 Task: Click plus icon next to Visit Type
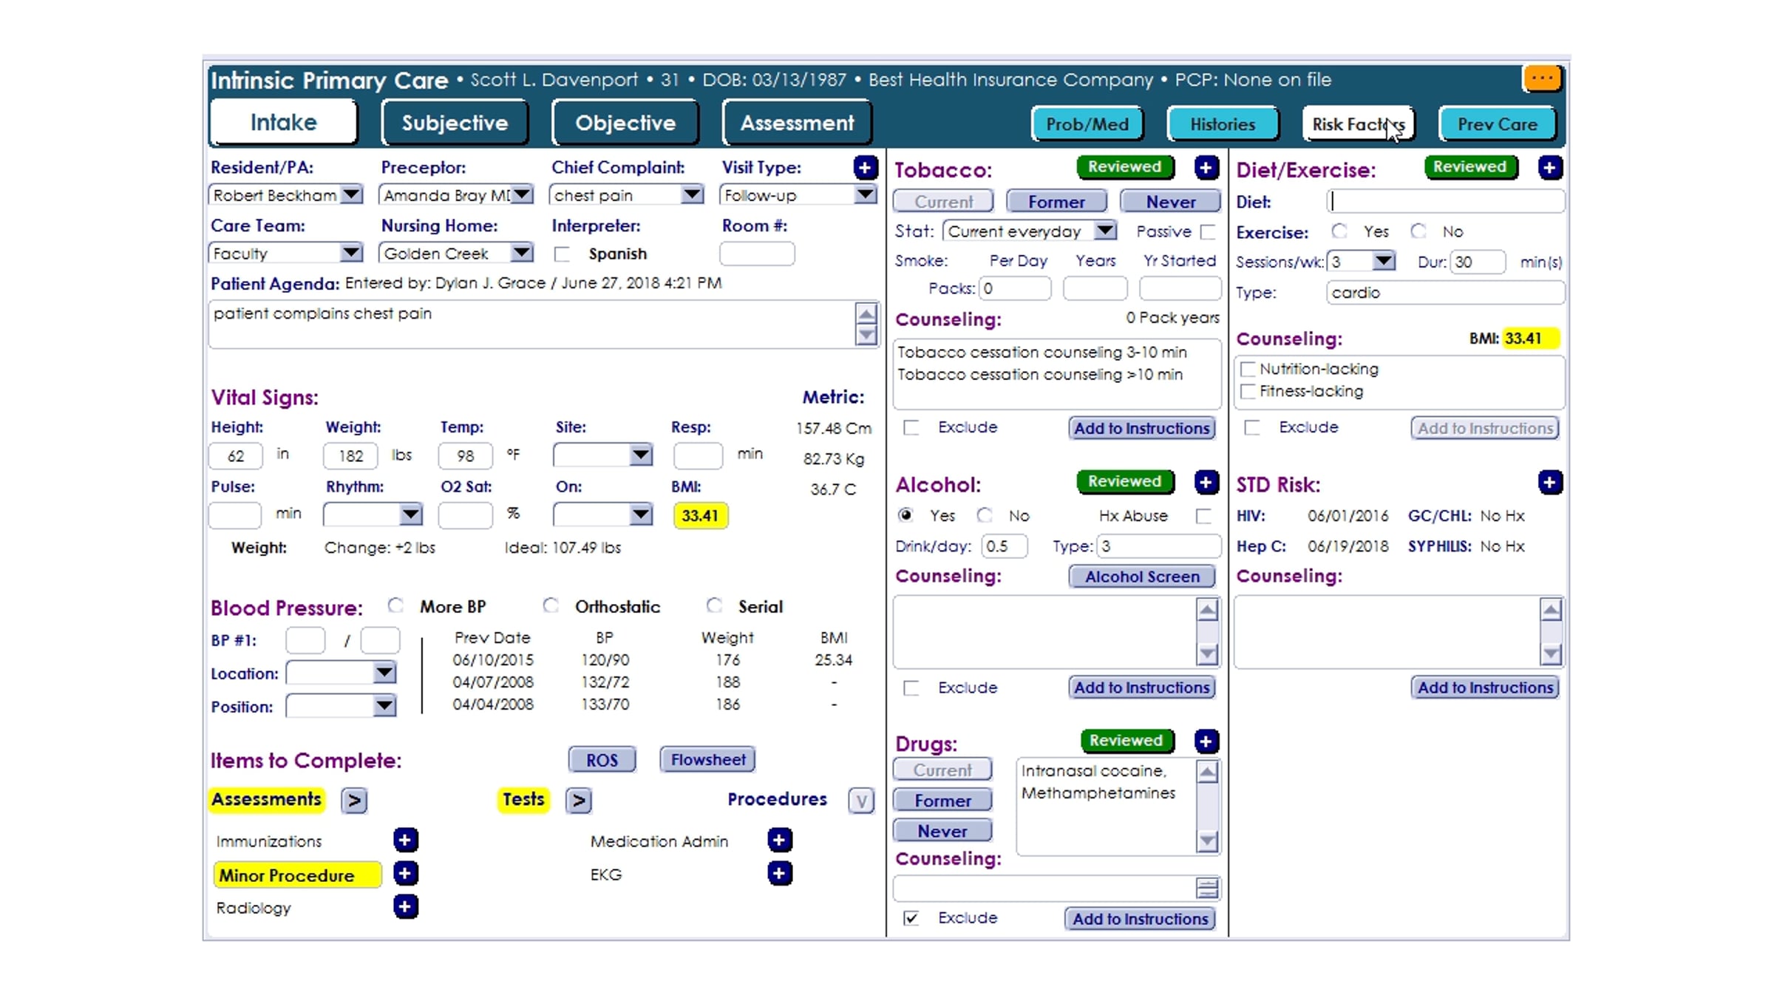pos(865,168)
